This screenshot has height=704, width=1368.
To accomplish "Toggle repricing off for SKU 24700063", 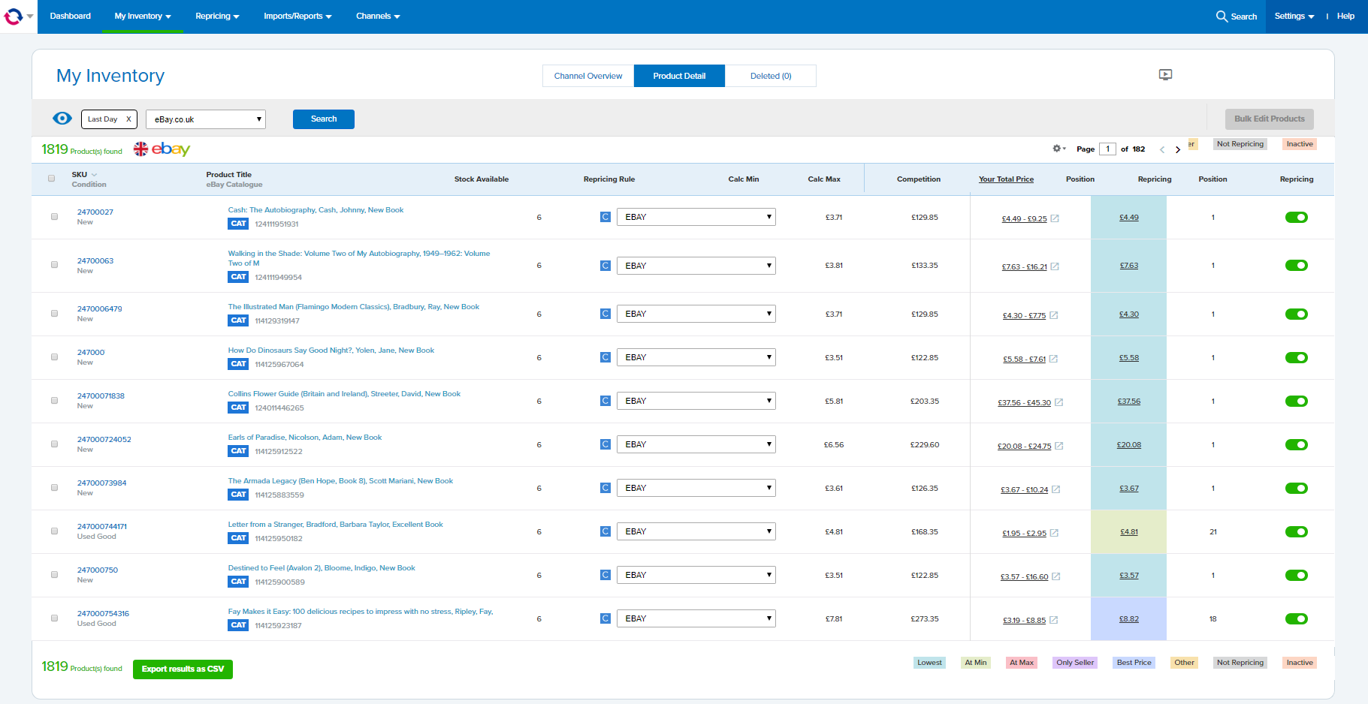I will click(x=1296, y=266).
